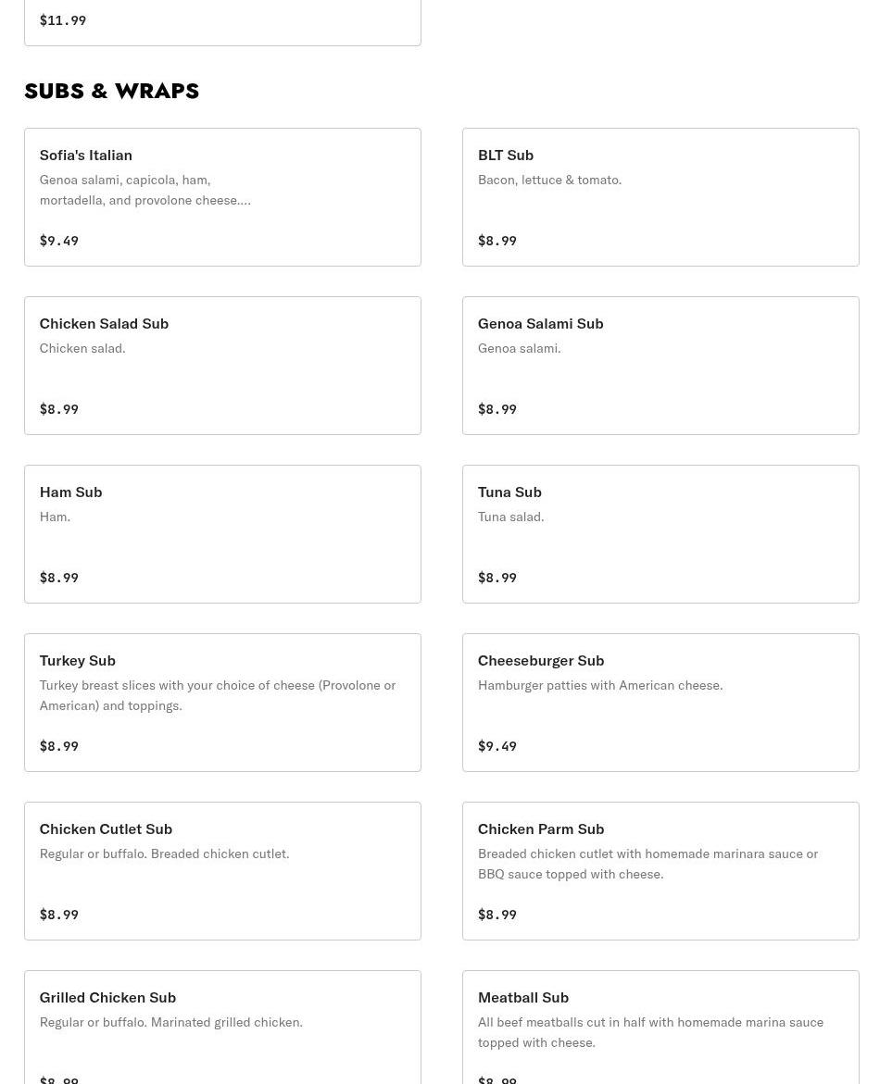
Task: Click the Turkey Sub description text
Action: click(x=217, y=695)
